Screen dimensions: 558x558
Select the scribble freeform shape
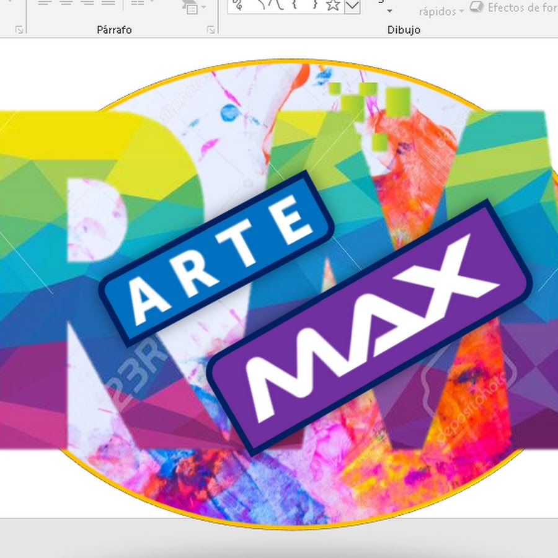(x=237, y=6)
